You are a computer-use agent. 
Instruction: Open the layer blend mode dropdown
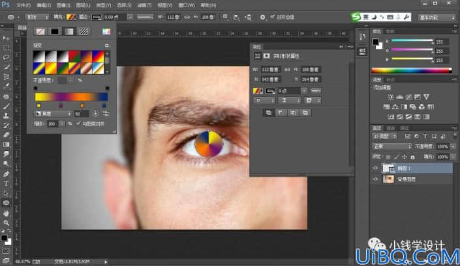391,146
